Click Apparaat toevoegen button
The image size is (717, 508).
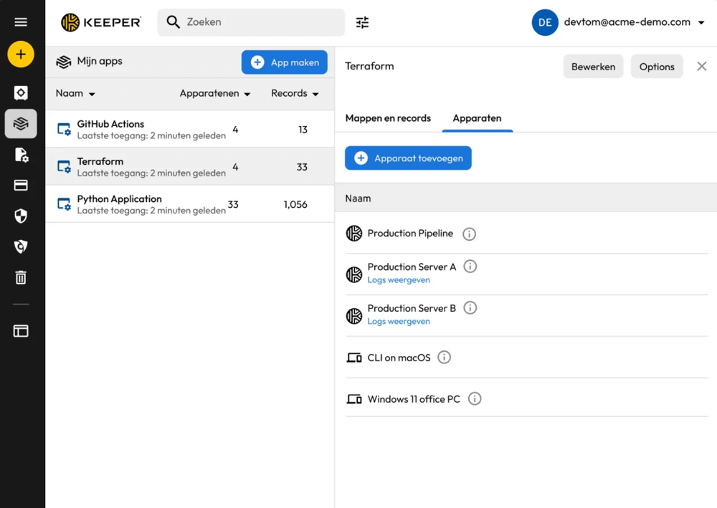(x=408, y=158)
